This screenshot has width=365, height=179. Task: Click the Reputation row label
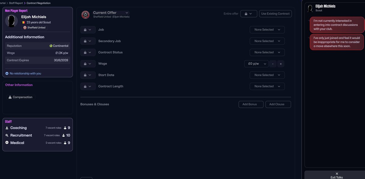click(14, 46)
